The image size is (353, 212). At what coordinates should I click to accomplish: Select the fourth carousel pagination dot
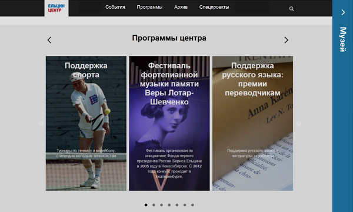click(169, 205)
